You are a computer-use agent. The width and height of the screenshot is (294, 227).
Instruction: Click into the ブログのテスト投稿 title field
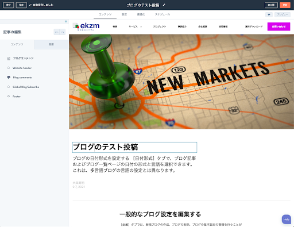click(x=134, y=147)
